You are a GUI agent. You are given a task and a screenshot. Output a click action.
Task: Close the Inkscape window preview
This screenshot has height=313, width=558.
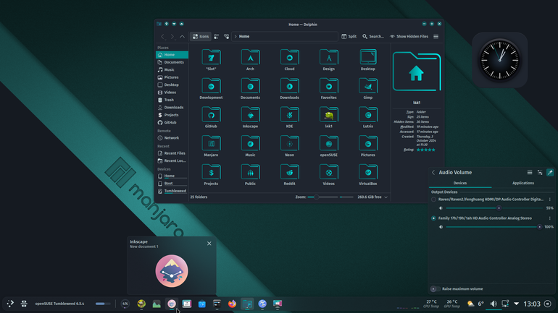coord(209,244)
